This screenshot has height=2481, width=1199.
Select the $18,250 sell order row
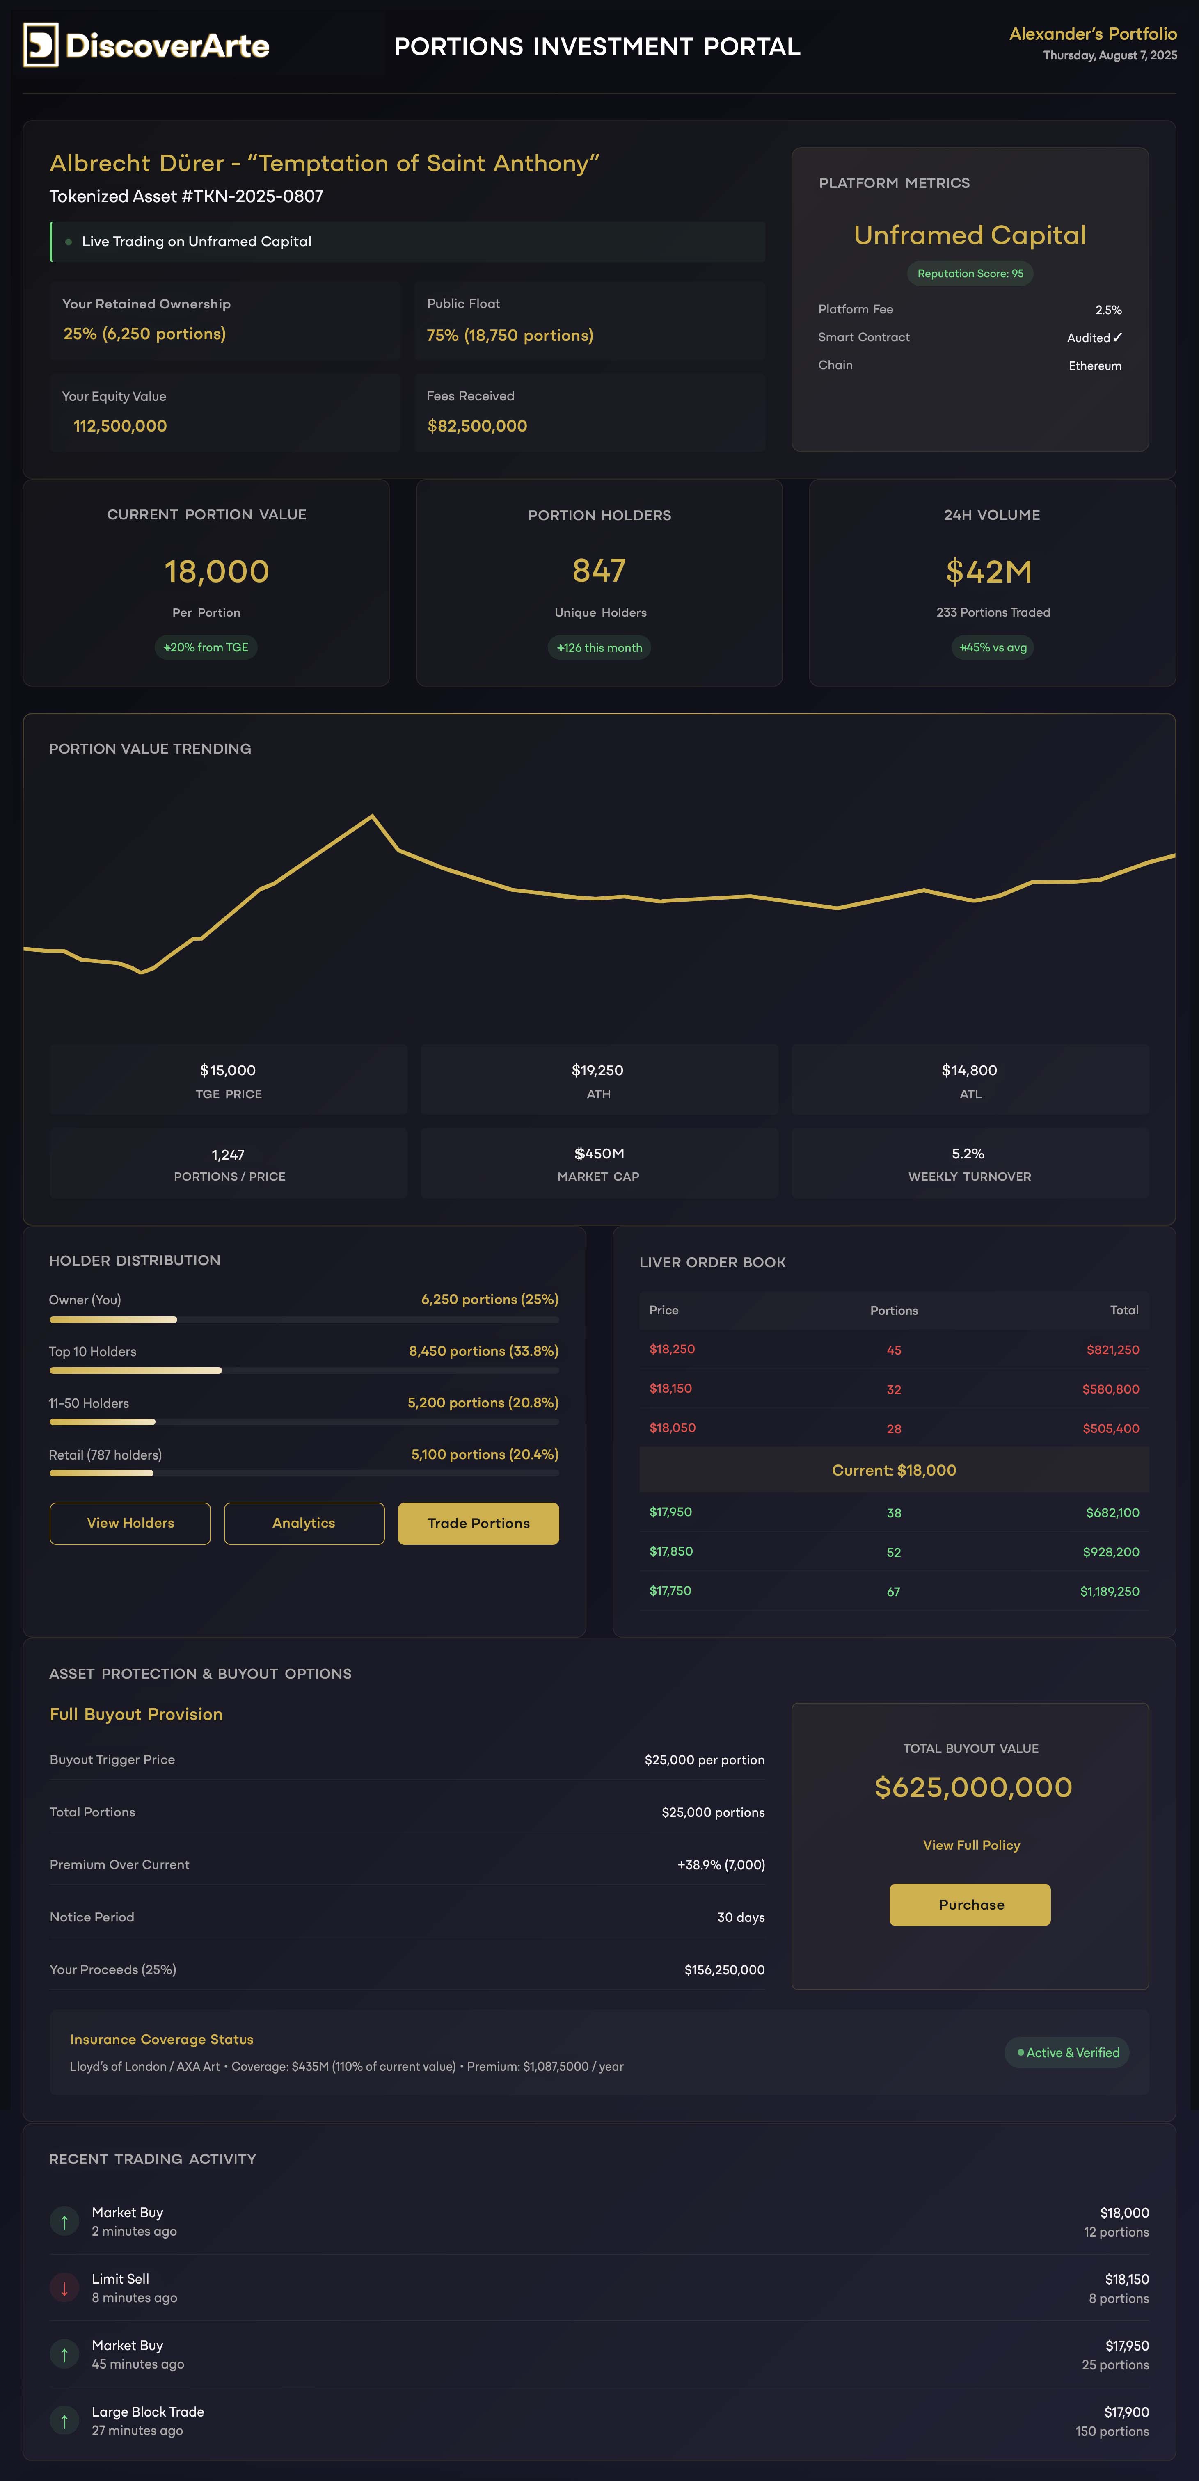coord(894,1349)
